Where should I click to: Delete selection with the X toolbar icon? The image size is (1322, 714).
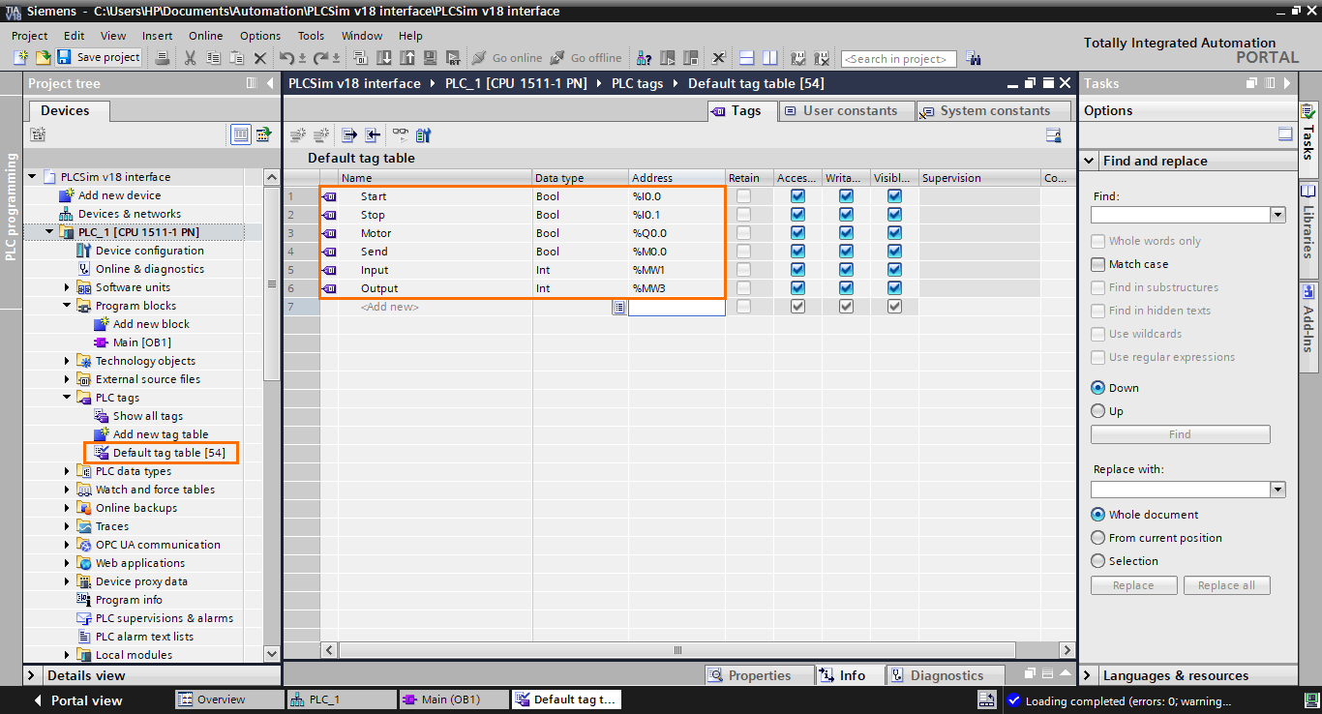(260, 58)
